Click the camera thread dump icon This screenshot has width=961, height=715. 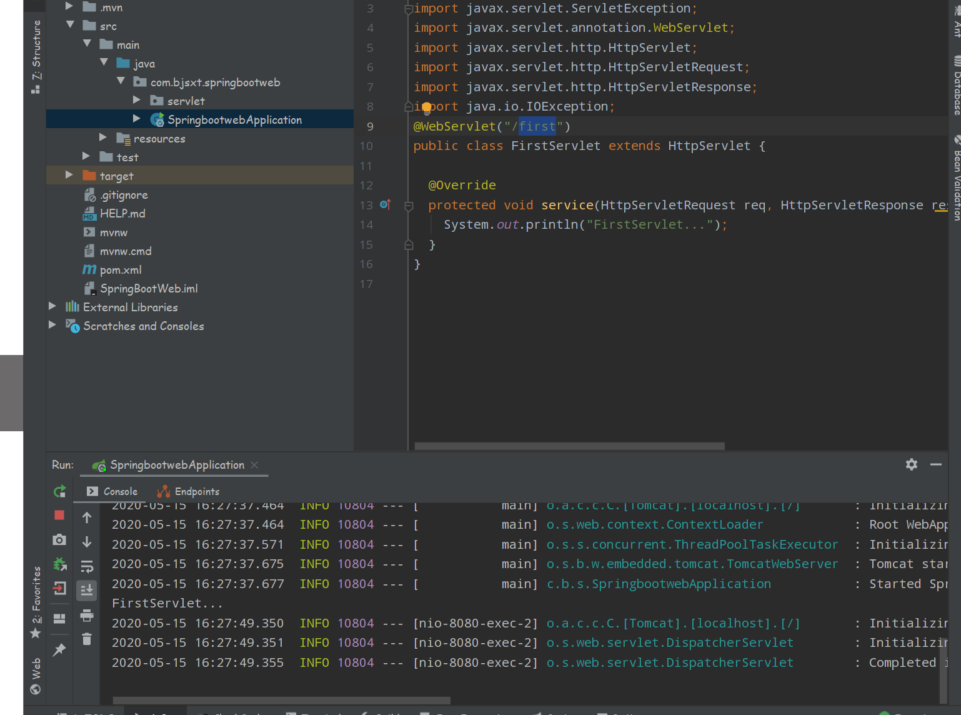coord(59,539)
